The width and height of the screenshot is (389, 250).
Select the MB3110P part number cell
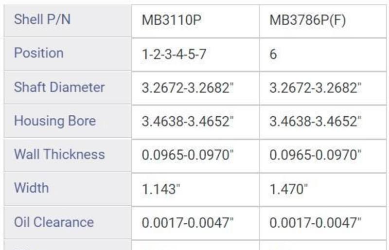click(x=171, y=21)
